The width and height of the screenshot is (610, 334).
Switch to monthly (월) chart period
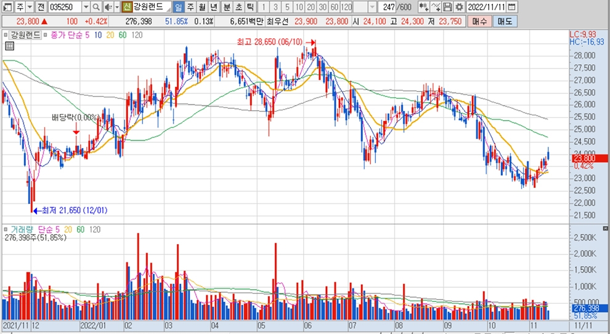tap(201, 7)
